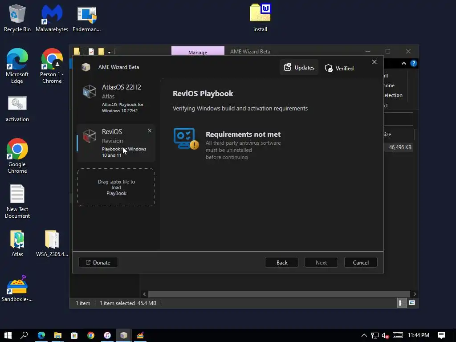Select the WSA_2305.4 folder icon
The height and width of the screenshot is (342, 456).
click(52, 244)
